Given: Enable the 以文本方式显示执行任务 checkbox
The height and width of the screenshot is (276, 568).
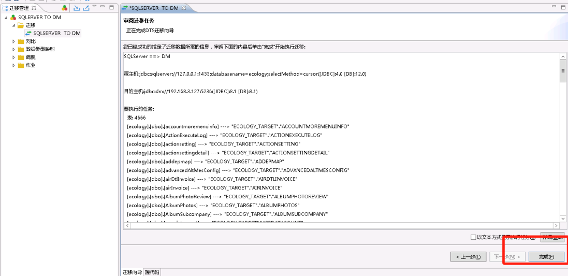Looking at the screenshot, I should tap(473, 238).
